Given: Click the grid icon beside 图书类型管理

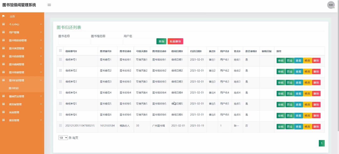Looking at the screenshot, I should click(x=3, y=48).
